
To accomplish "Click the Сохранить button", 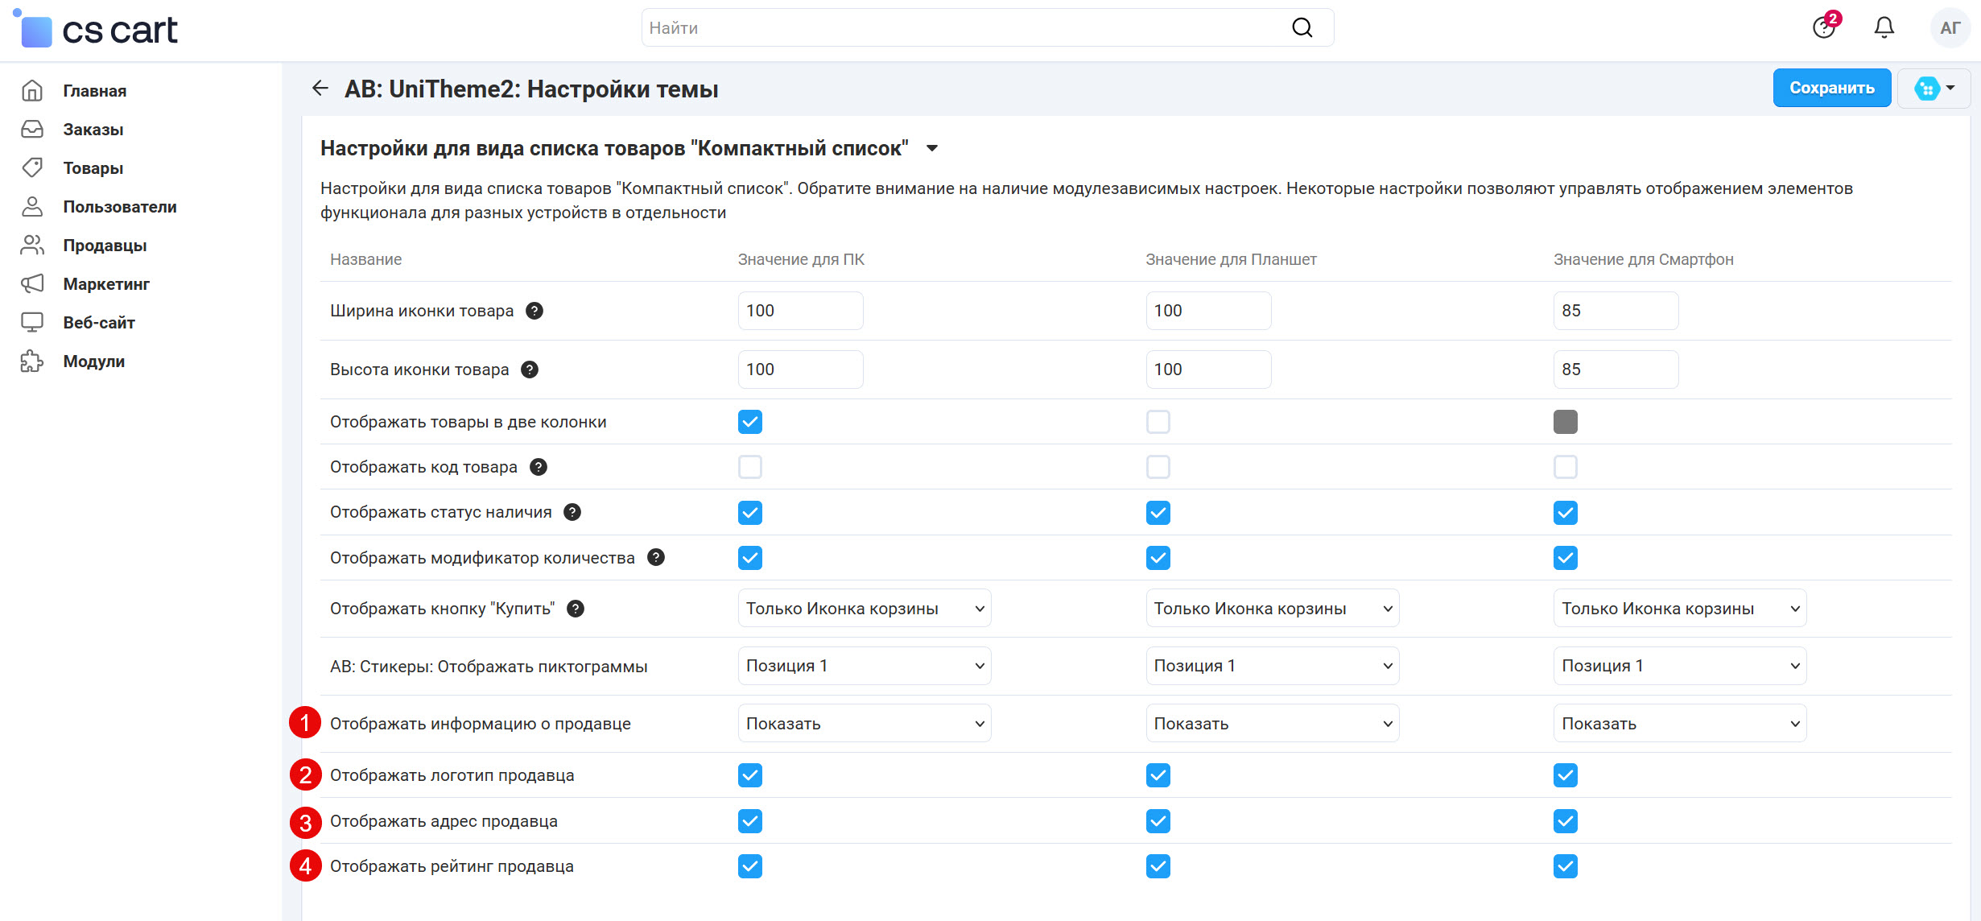I will [1831, 87].
